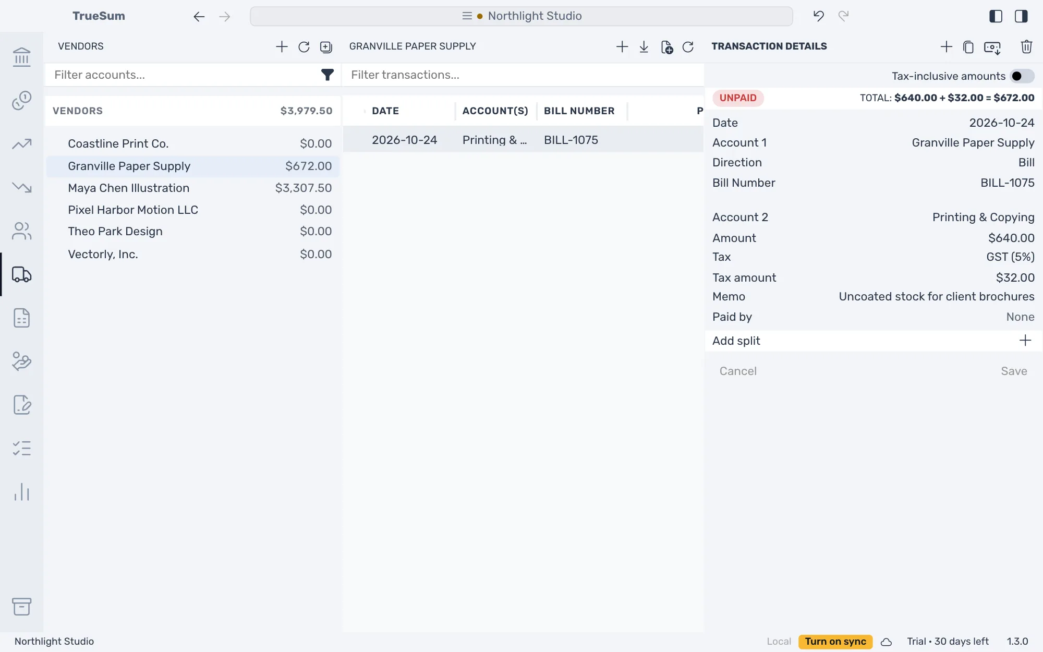The width and height of the screenshot is (1043, 652).
Task: Click the filter funnel icon in vendors
Action: 327,75
